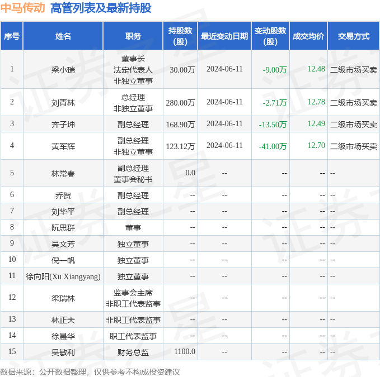380x377 pixels.
Task: Select 吴敏利's holding value 1100.0
Action: point(185,351)
